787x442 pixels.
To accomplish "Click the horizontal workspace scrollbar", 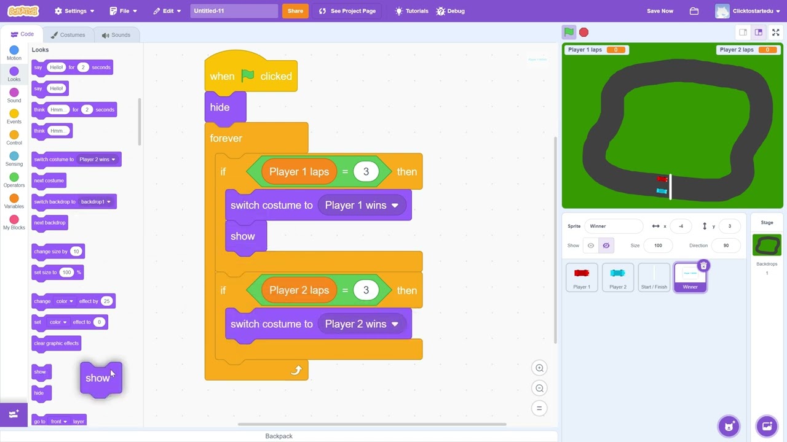I will (x=372, y=424).
